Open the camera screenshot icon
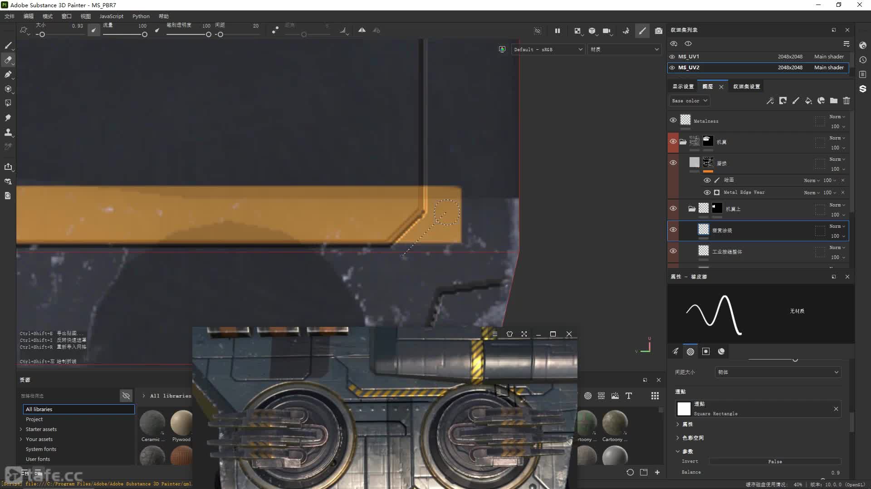 (659, 31)
